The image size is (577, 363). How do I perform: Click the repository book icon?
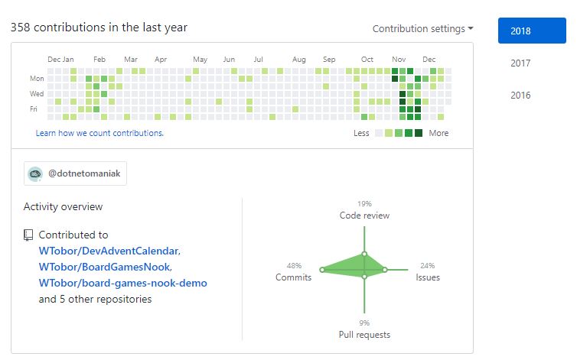point(29,235)
